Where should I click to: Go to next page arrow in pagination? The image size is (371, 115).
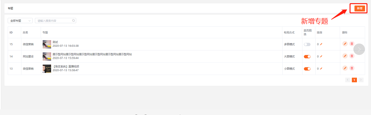(361, 80)
